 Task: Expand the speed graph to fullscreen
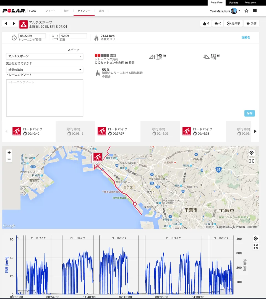coord(255,246)
